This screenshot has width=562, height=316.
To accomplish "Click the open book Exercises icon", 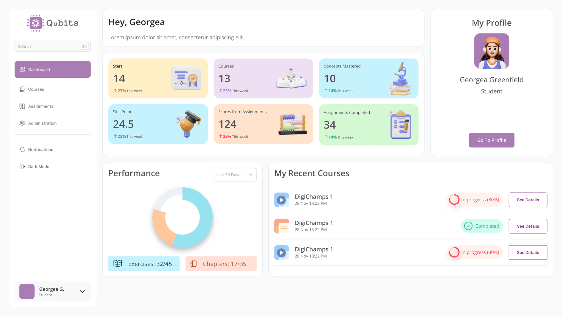I will [118, 264].
